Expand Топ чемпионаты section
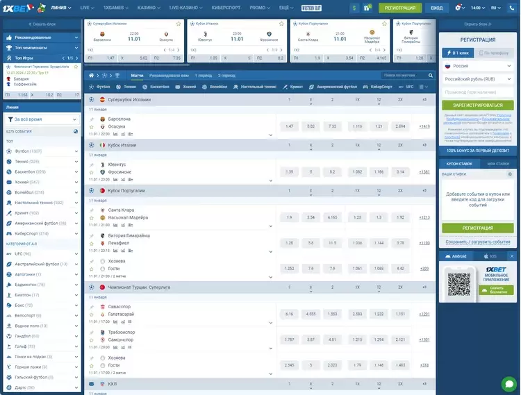The image size is (521, 395). click(42, 48)
